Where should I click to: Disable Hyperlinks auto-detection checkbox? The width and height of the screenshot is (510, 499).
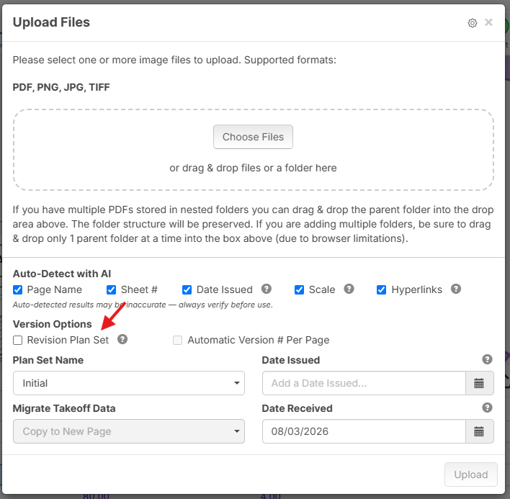click(381, 289)
